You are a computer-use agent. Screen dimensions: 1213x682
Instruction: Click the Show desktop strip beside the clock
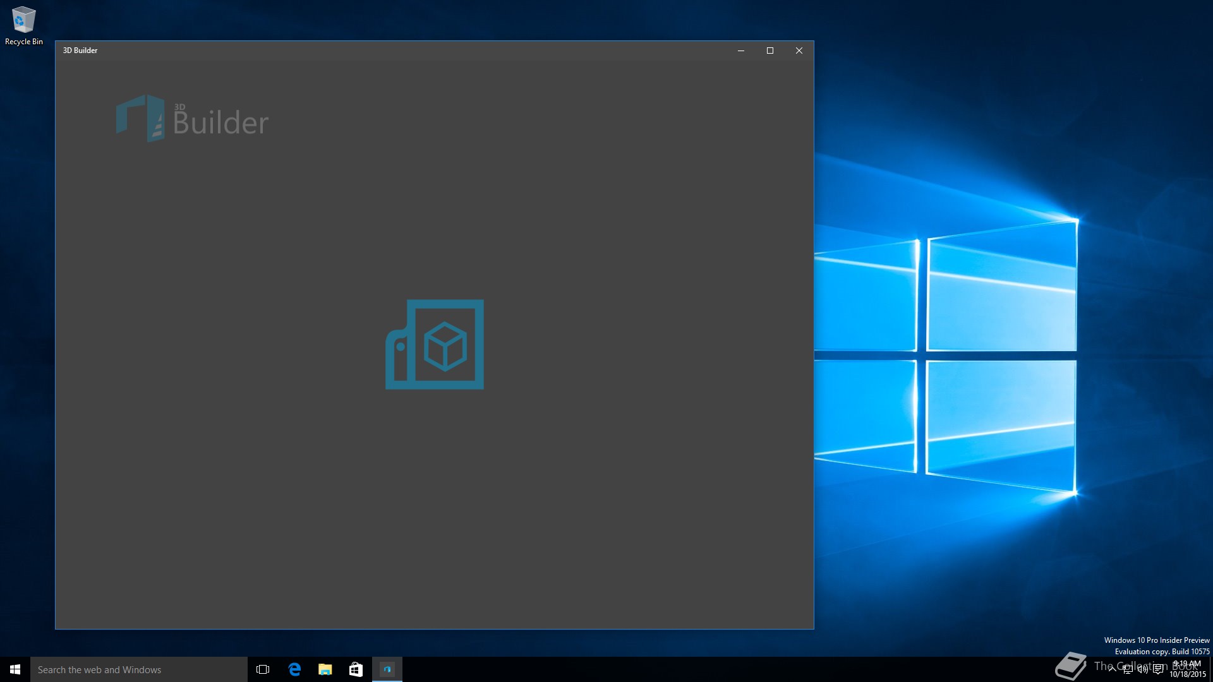click(1211, 669)
